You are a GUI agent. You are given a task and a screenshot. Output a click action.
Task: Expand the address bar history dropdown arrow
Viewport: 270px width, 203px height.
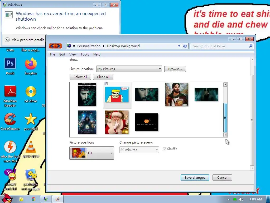(179, 46)
